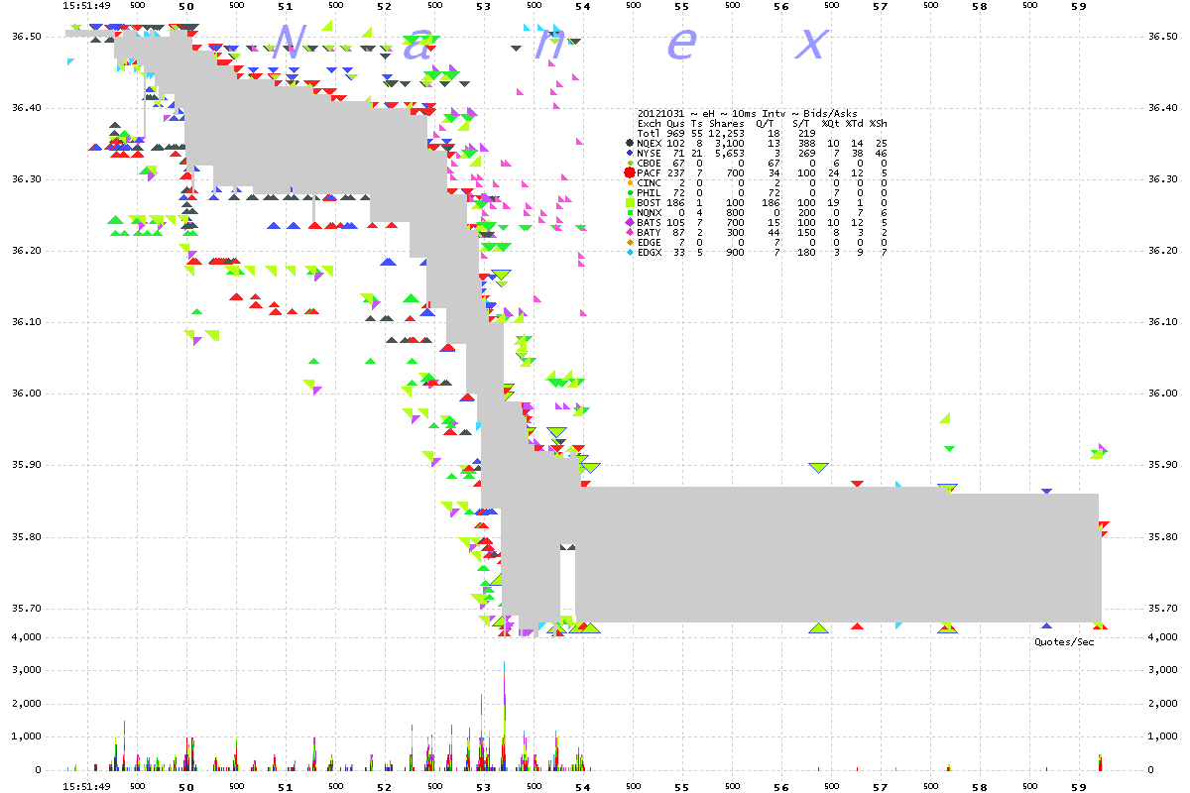Select the 'PACF' exchange label

coord(649,173)
